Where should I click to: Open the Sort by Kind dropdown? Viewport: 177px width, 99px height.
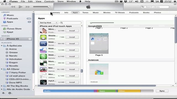click(x=48, y=23)
